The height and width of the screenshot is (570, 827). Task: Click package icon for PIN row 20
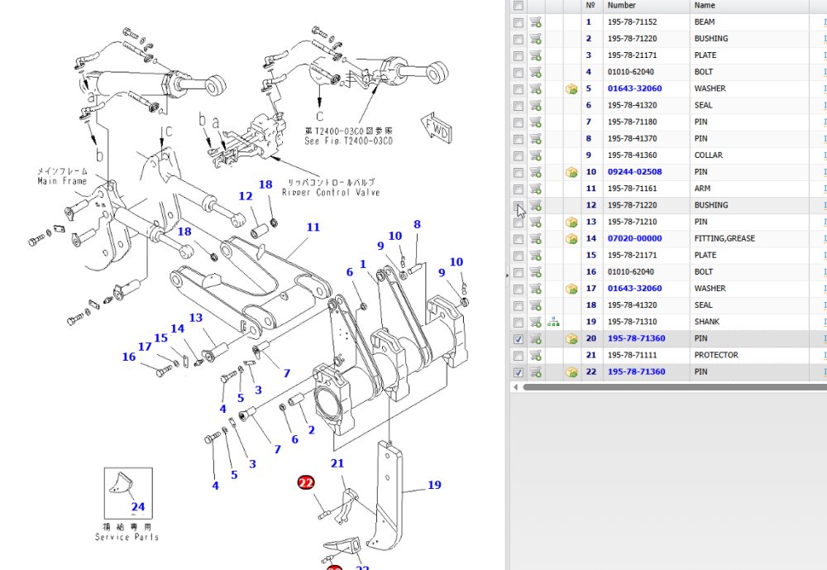571,339
